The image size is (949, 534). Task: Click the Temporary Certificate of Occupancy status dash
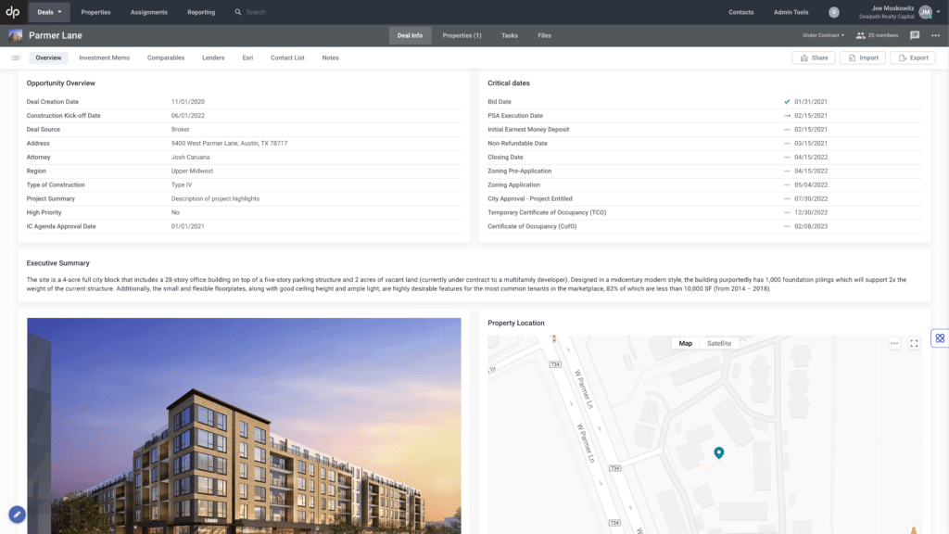pyautogui.click(x=787, y=212)
